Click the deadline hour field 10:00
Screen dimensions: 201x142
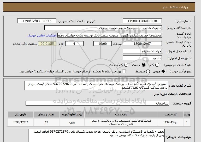coord(103,44)
